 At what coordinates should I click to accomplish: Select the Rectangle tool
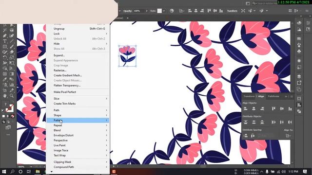tap(4, 47)
